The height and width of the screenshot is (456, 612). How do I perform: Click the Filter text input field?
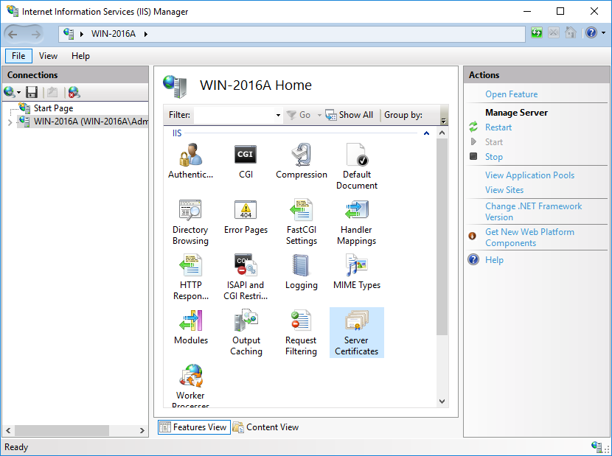click(233, 115)
